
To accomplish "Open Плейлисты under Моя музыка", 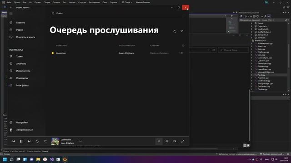I will pyautogui.click(x=22, y=78).
